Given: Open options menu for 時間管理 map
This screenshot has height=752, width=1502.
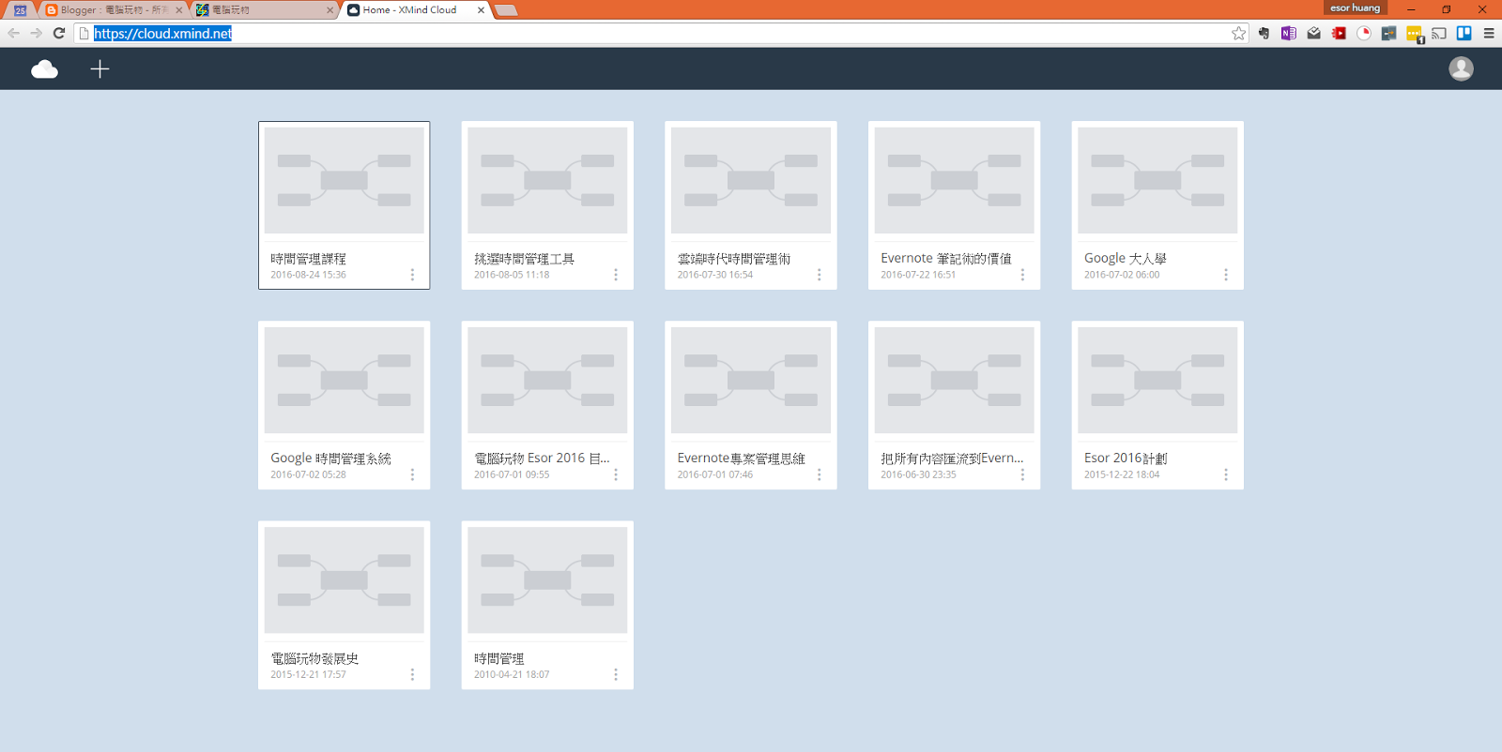Looking at the screenshot, I should coord(616,674).
